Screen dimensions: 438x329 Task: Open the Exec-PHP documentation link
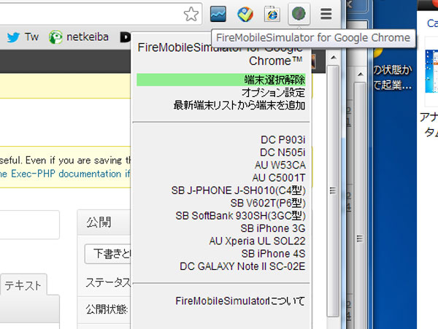click(66, 174)
